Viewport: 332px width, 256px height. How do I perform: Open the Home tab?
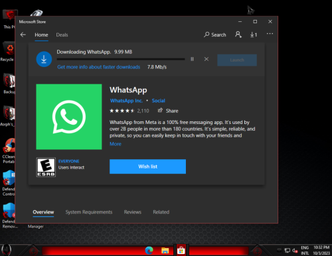coord(41,35)
